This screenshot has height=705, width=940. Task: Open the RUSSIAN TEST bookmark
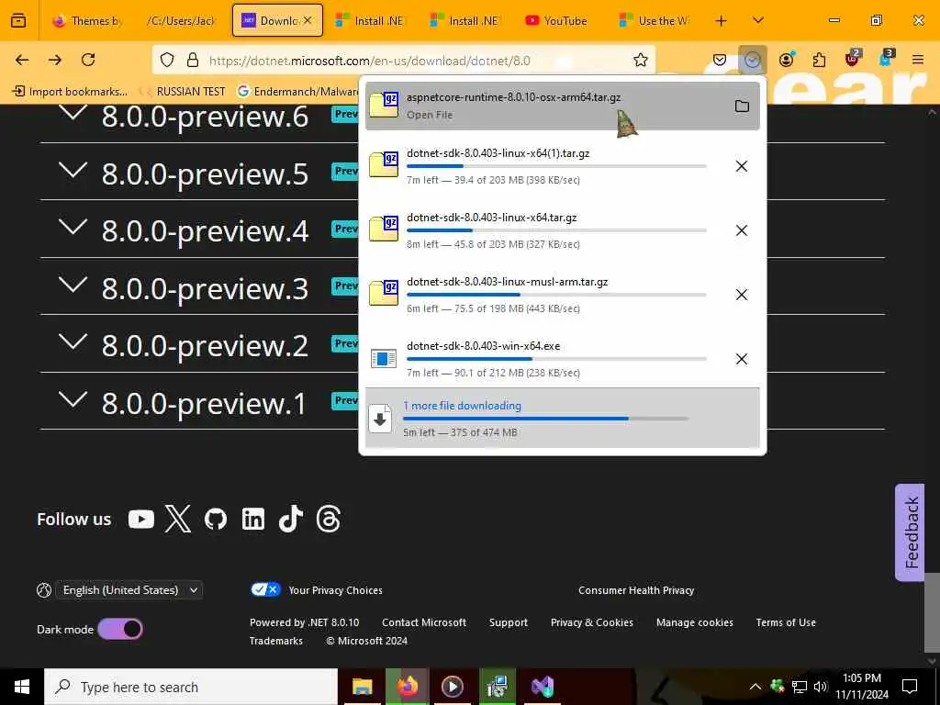pyautogui.click(x=183, y=91)
